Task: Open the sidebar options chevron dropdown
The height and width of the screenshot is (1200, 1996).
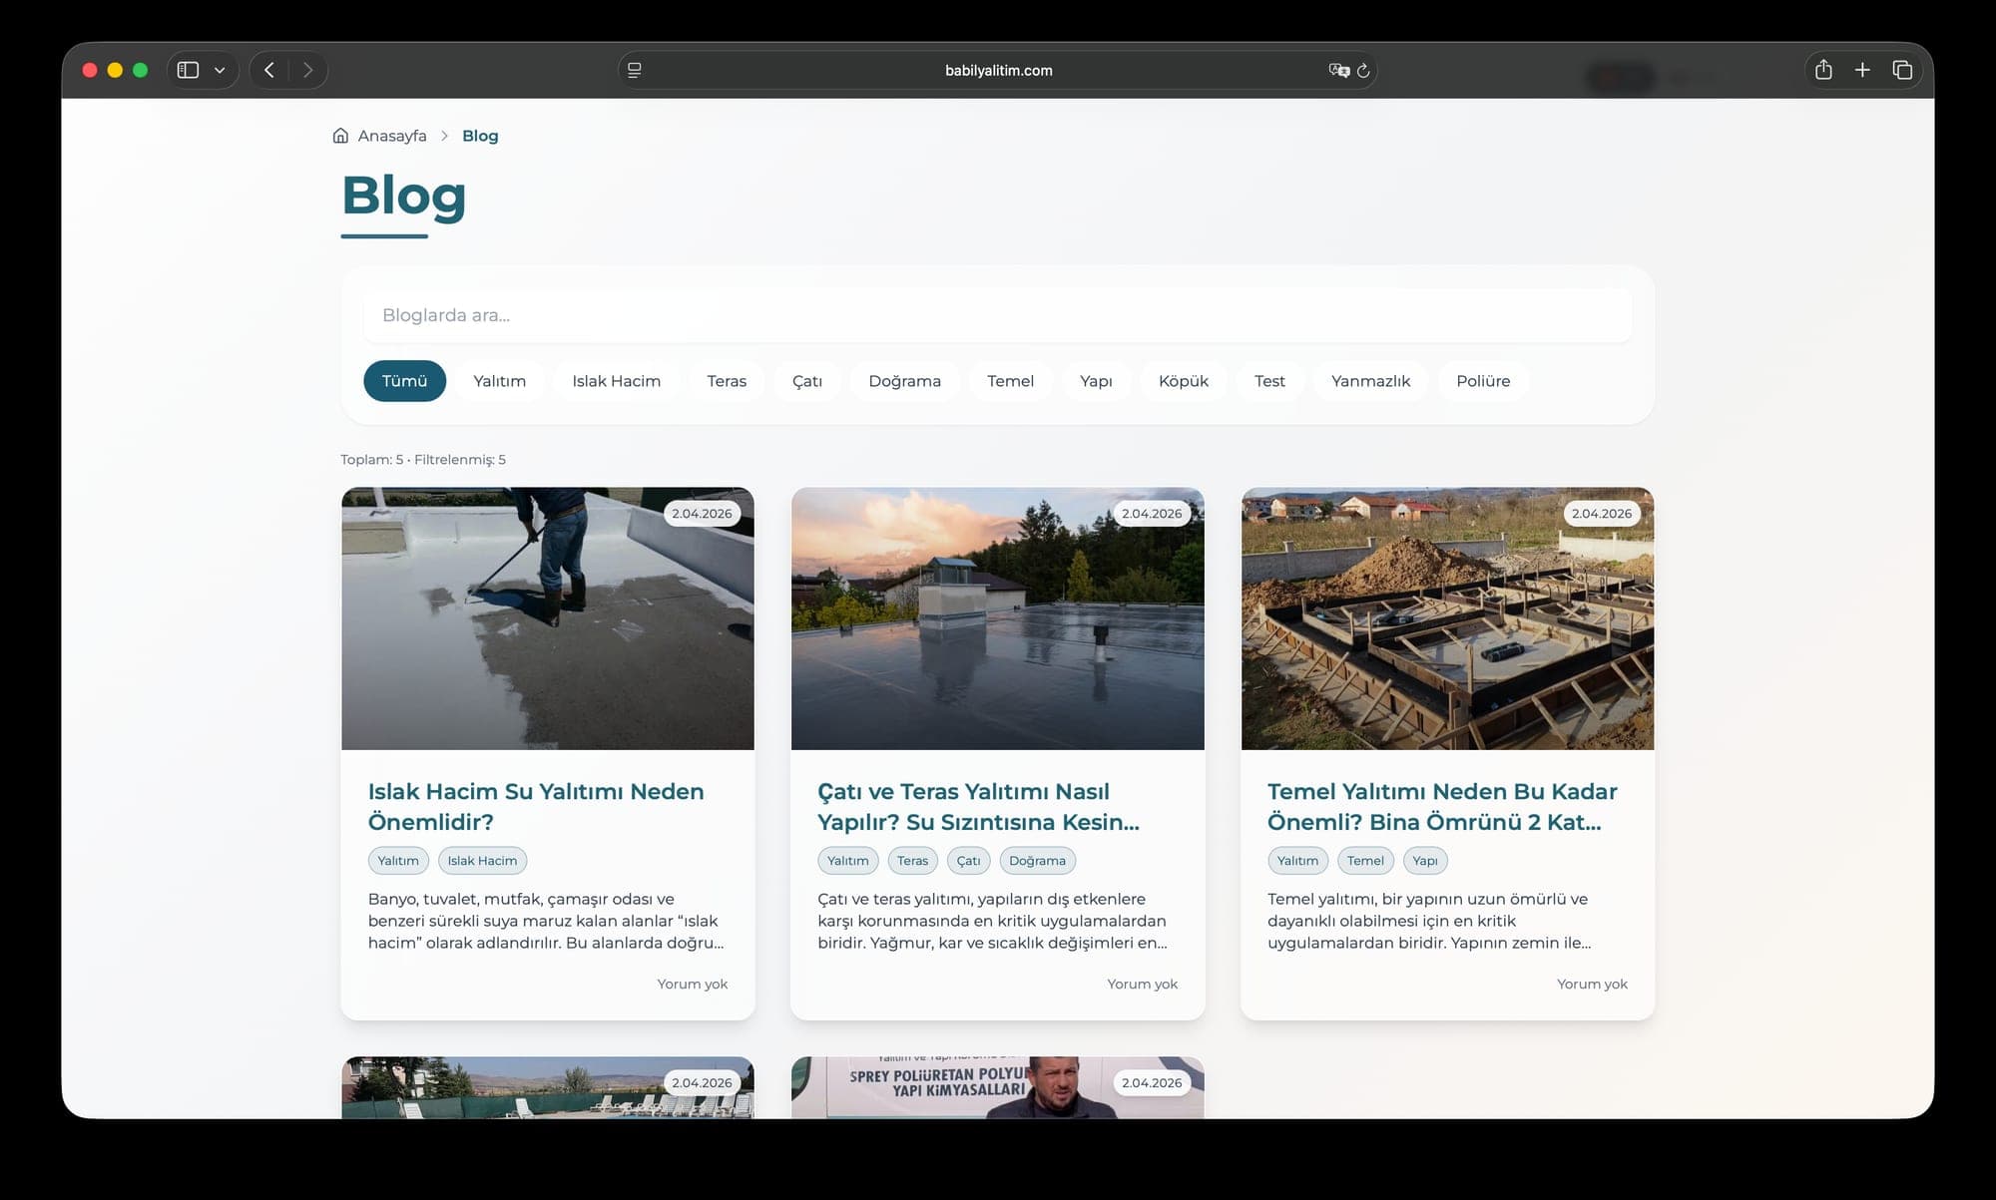Action: (x=220, y=70)
